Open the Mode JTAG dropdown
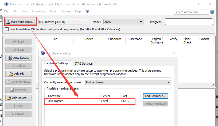 pyautogui.click(x=123, y=22)
